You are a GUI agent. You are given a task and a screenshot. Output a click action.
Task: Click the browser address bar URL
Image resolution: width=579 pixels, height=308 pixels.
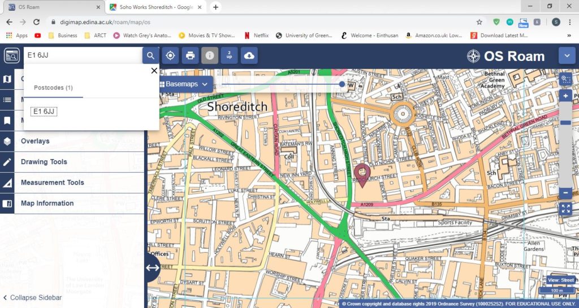(x=105, y=22)
